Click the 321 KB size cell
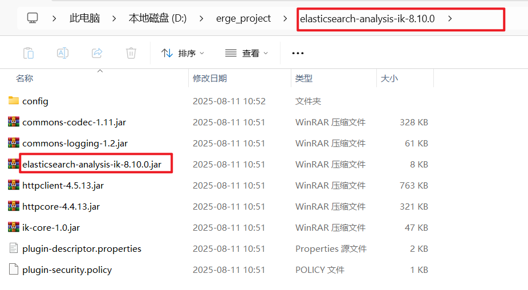The width and height of the screenshot is (528, 290). (x=414, y=207)
